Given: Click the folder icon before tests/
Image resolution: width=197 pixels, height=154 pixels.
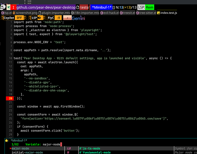Looking at the screenshot, I should click(x=78, y=7).
